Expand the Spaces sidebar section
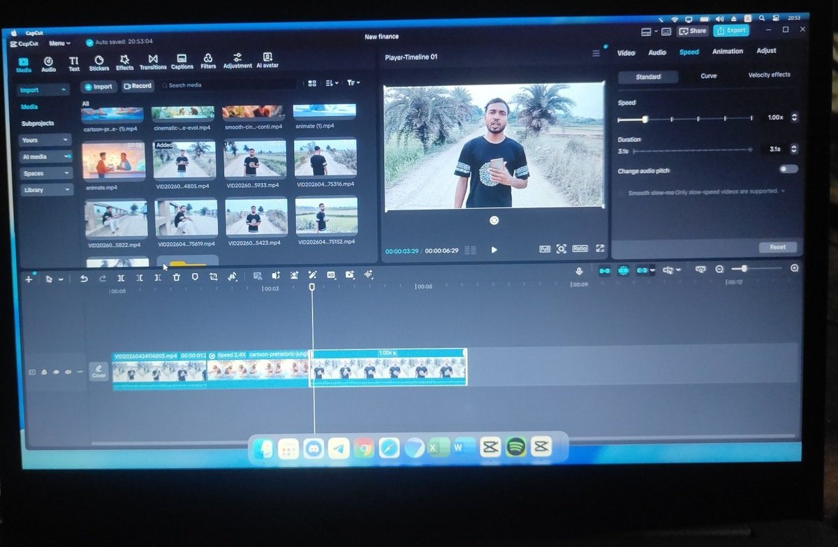Image resolution: width=838 pixels, height=547 pixels. click(46, 173)
